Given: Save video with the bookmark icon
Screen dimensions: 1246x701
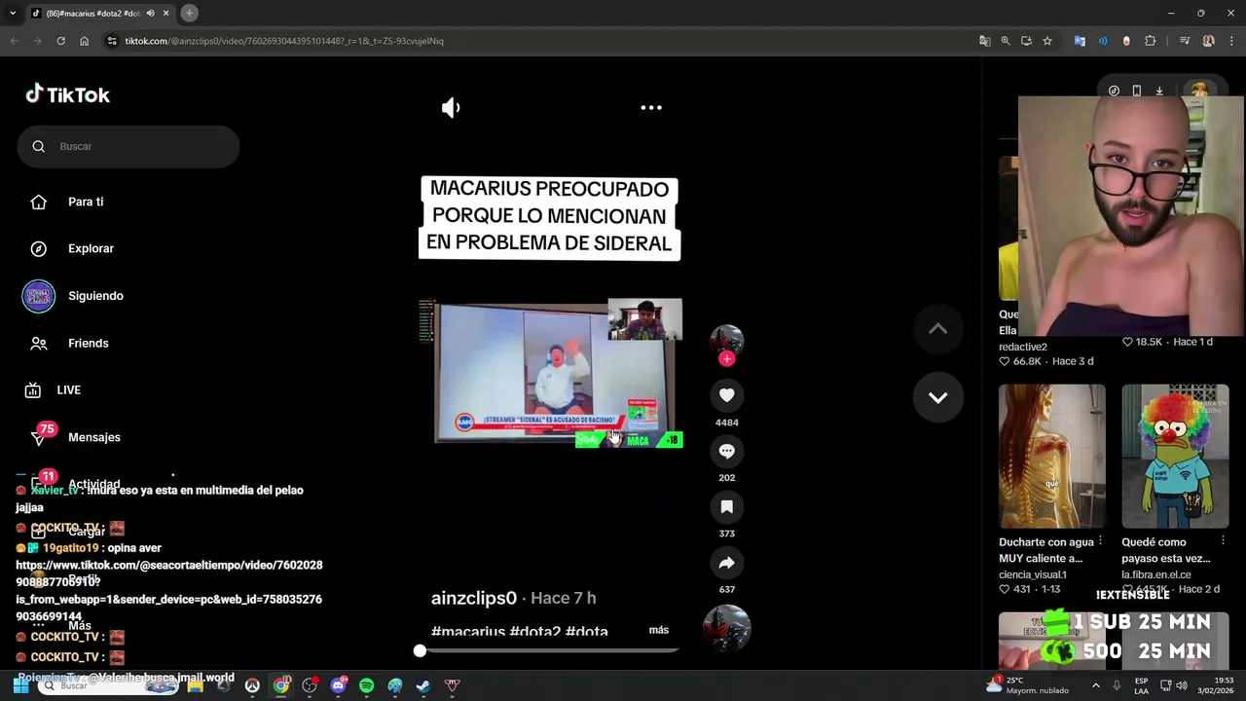Looking at the screenshot, I should pos(726,506).
